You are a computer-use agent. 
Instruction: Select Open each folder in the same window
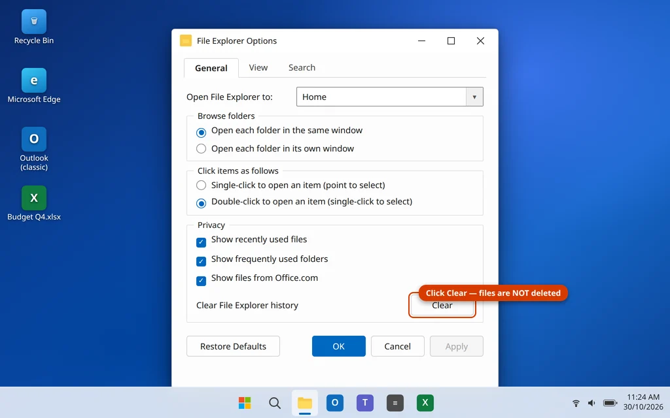202,132
